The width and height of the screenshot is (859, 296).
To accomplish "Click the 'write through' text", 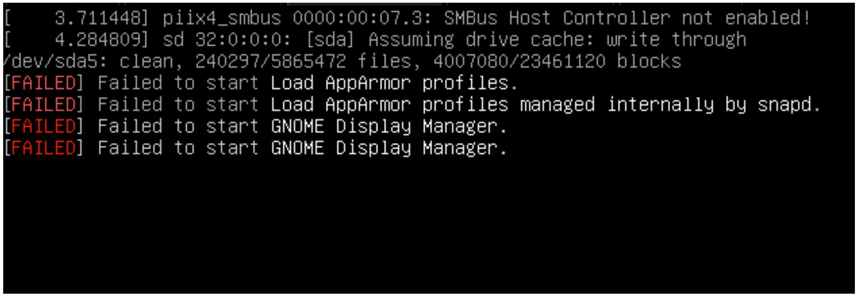I will coord(676,40).
